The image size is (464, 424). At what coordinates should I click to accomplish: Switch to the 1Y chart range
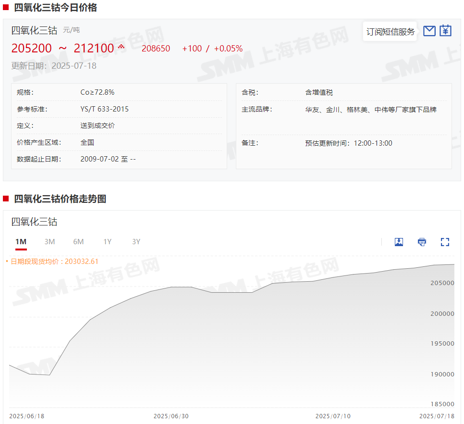[x=107, y=242]
